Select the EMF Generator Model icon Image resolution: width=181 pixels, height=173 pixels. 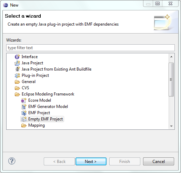(24, 107)
